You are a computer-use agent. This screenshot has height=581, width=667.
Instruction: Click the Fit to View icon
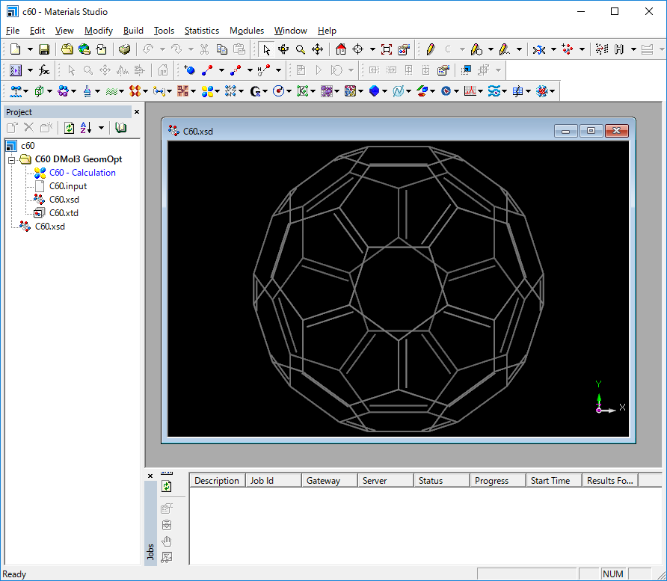[386, 49]
